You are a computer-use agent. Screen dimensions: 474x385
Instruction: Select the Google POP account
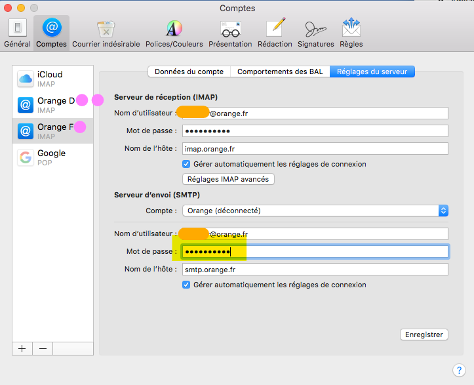52,157
